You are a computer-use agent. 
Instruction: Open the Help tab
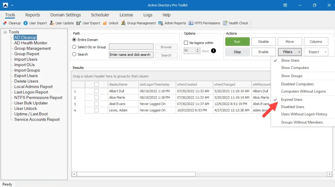point(167,15)
